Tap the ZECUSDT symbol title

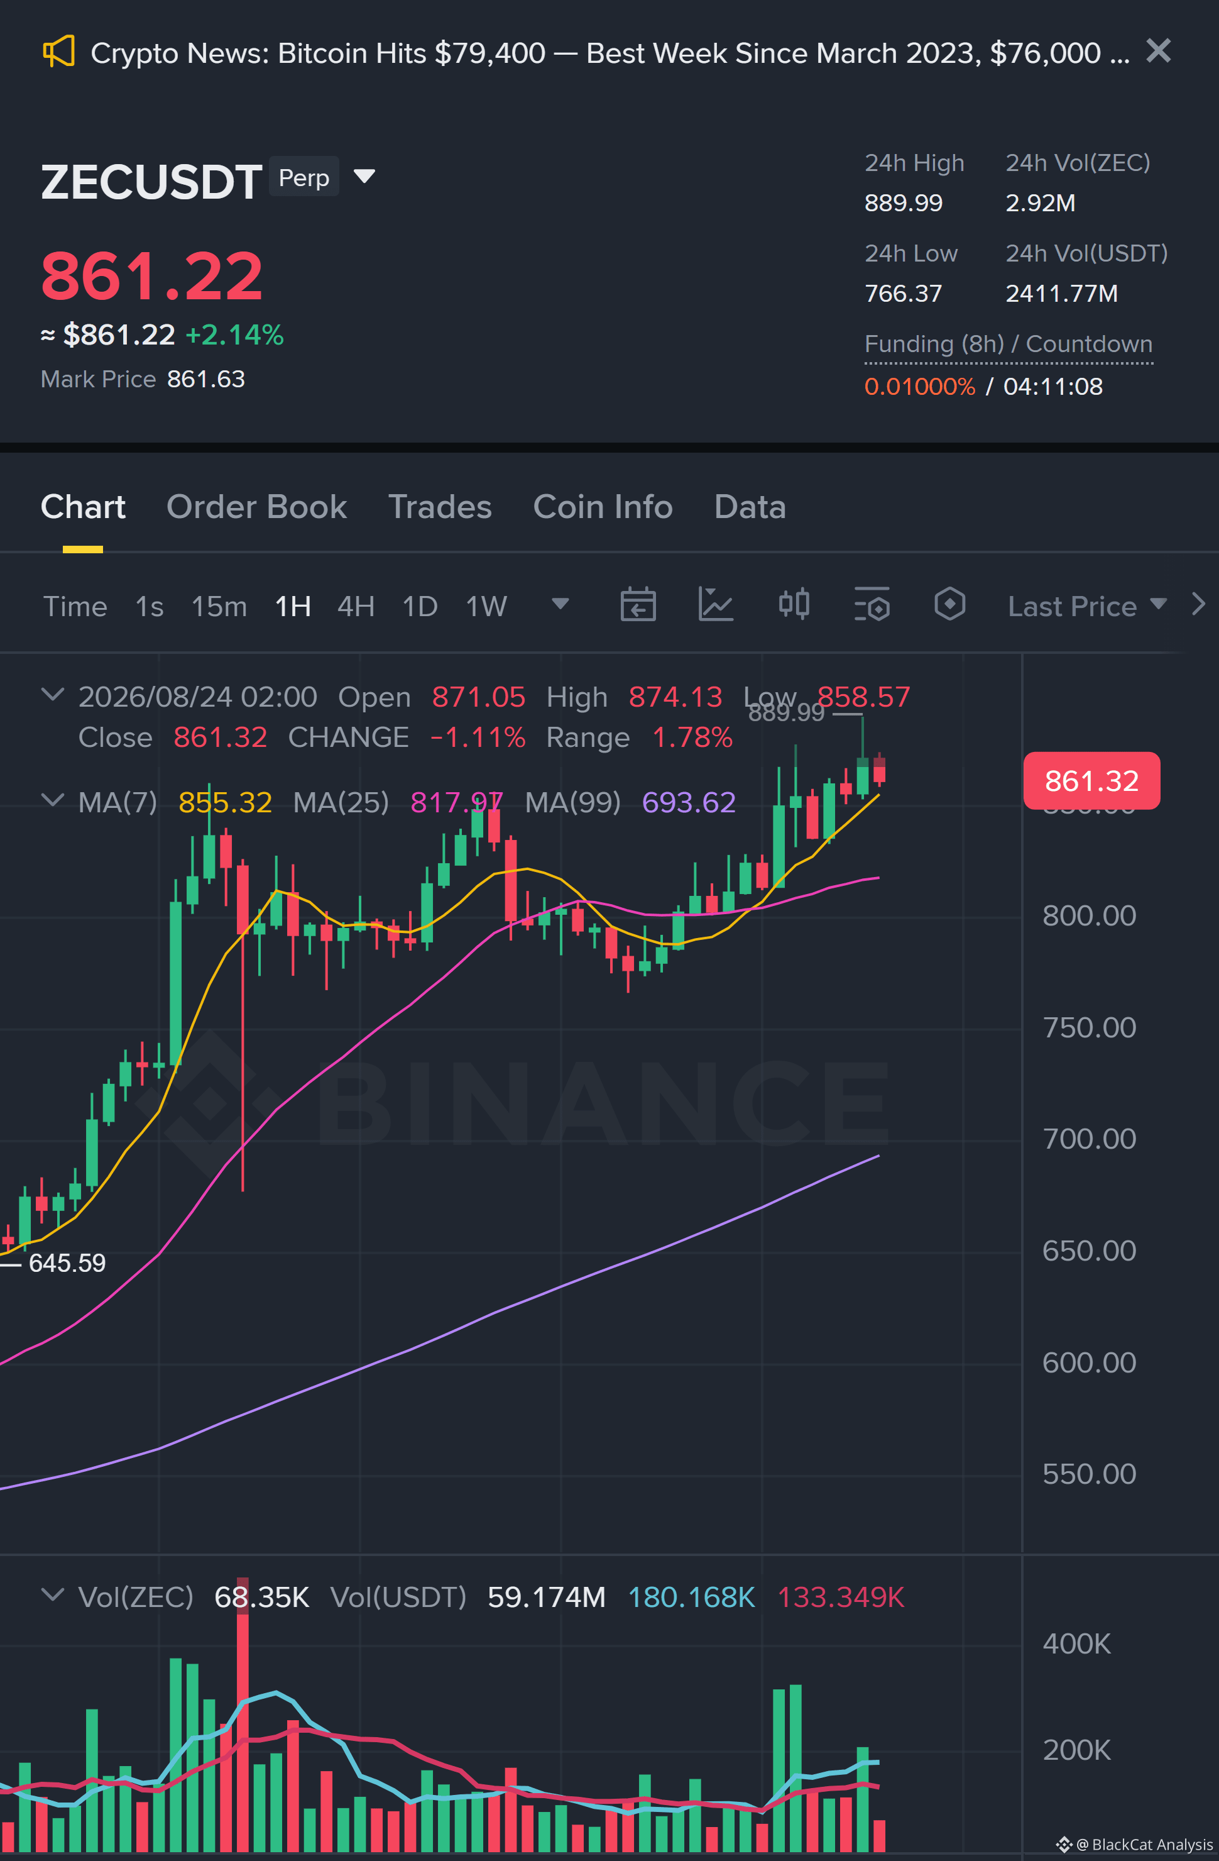151,182
